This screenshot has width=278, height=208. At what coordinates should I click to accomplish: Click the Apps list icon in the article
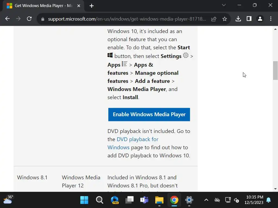click(124, 64)
